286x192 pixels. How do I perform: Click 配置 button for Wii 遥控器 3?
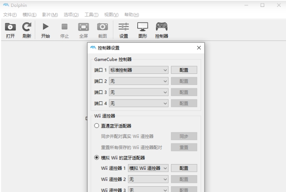(x=184, y=190)
